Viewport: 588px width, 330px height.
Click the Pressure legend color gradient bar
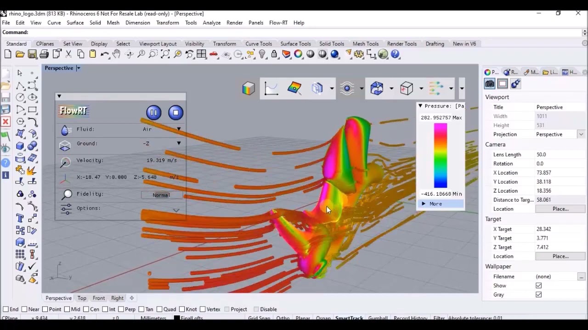coord(441,156)
